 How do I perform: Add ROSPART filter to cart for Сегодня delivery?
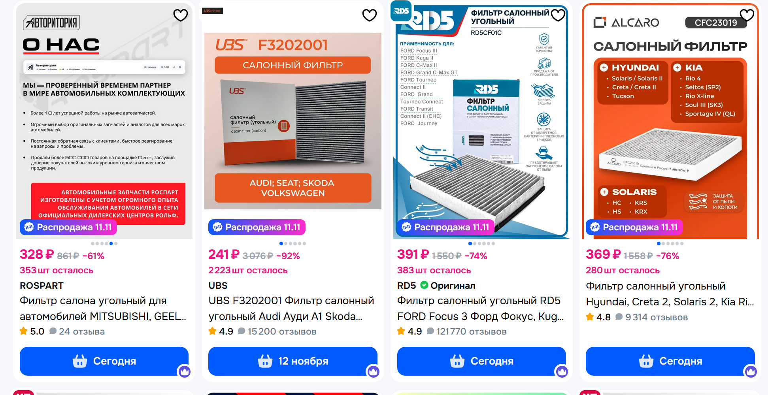[104, 361]
